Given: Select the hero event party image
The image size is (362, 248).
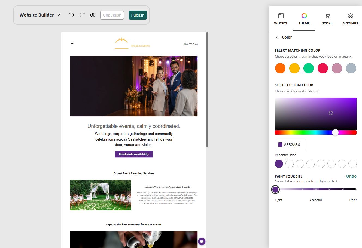Looking at the screenshot, I should pos(134,86).
